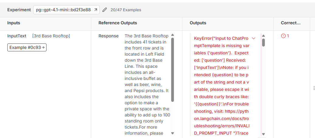Click the red error icon under Correctness
Screen dimensions: 315x138
pyautogui.click(x=283, y=36)
